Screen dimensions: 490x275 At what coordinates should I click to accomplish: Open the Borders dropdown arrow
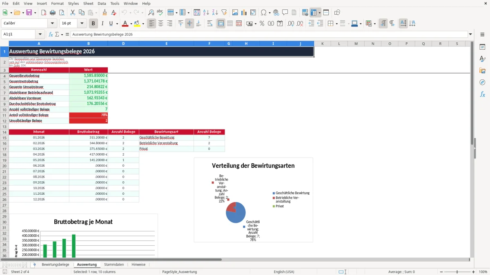click(x=336, y=24)
